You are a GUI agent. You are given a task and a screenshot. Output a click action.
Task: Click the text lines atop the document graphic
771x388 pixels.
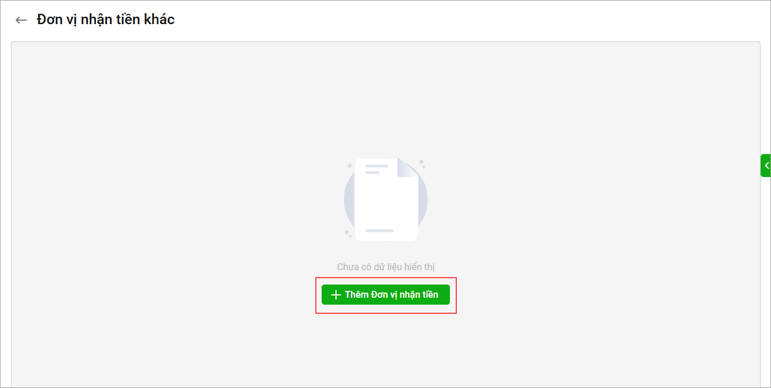click(377, 169)
